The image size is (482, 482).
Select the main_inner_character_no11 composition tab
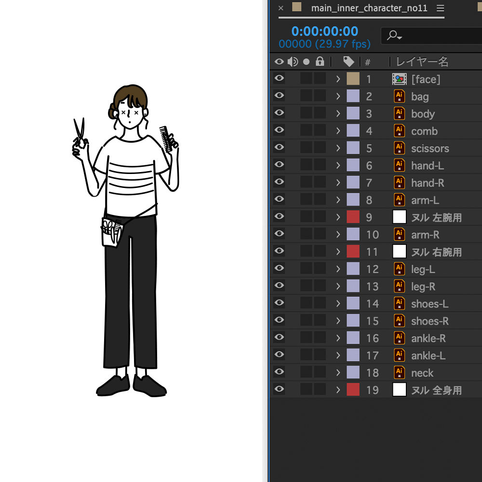pyautogui.click(x=369, y=8)
